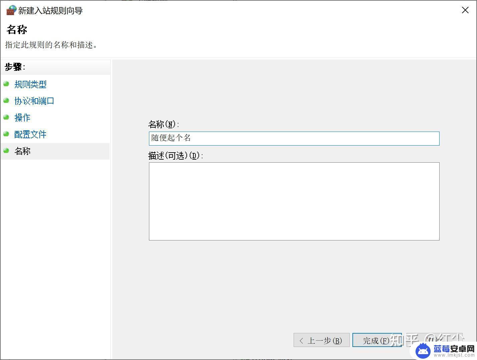Click the 上一步(B) back button
Screen dimensions: 477x360
(321, 340)
